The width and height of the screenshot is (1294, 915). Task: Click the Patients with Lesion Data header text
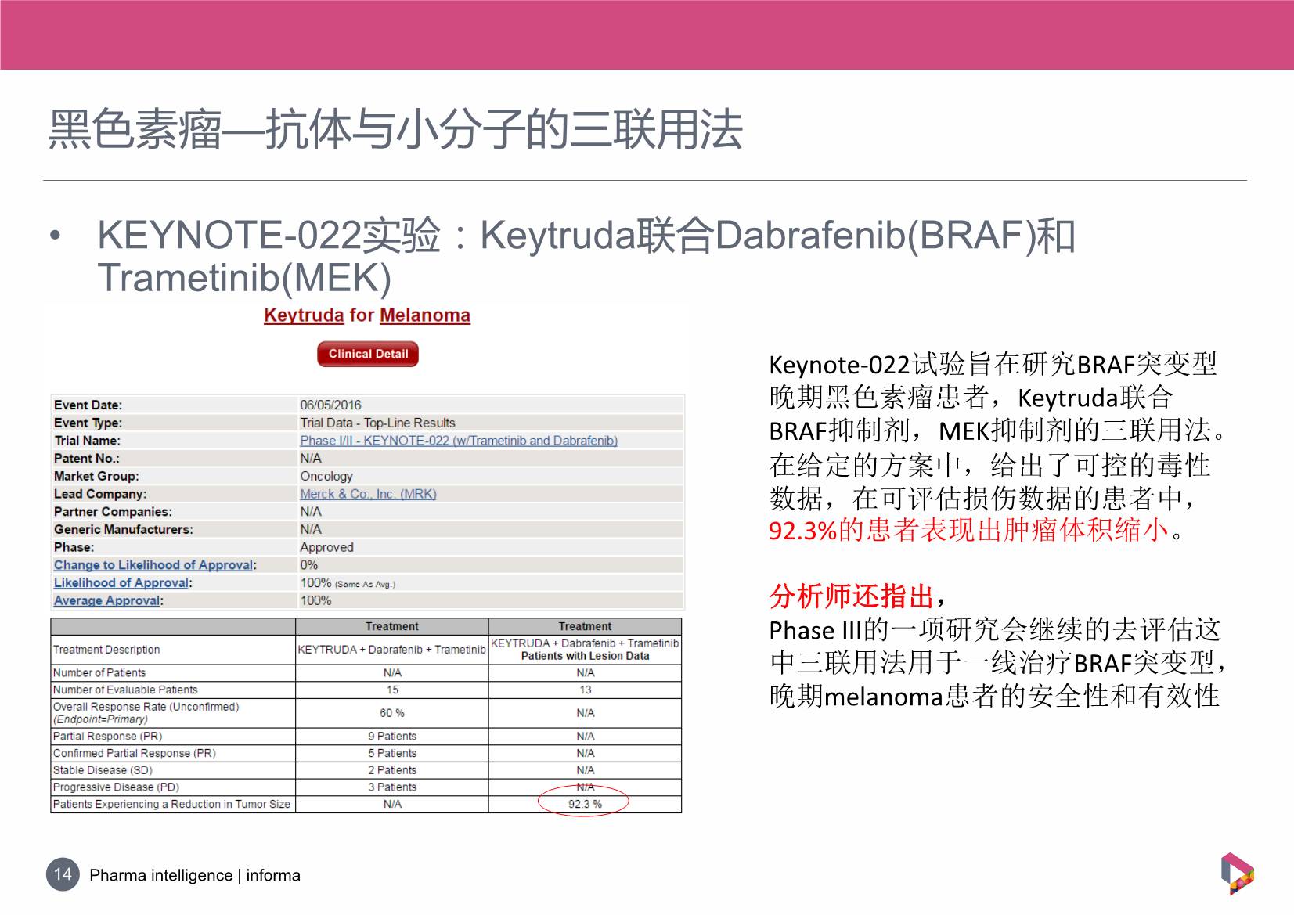coord(585,656)
